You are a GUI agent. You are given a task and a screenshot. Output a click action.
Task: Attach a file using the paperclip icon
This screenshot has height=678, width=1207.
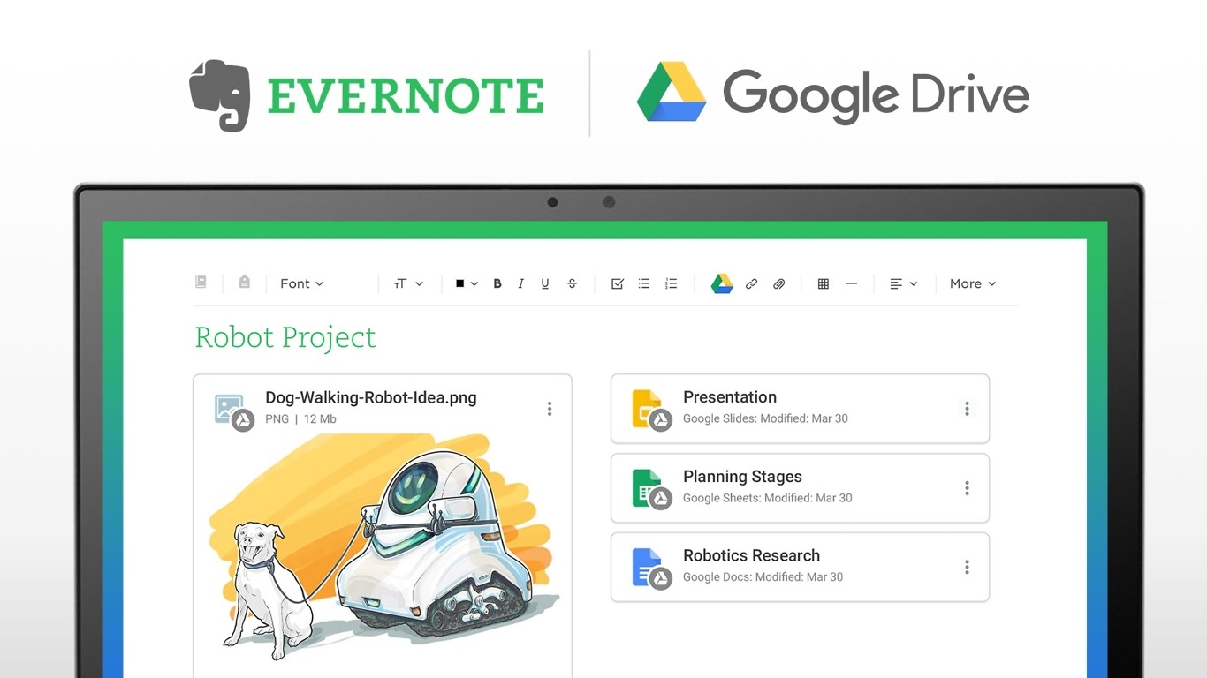778,283
